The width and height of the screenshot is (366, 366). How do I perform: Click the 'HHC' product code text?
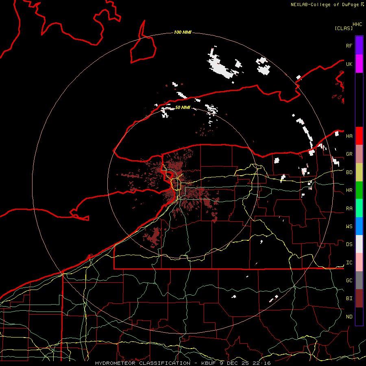[357, 24]
